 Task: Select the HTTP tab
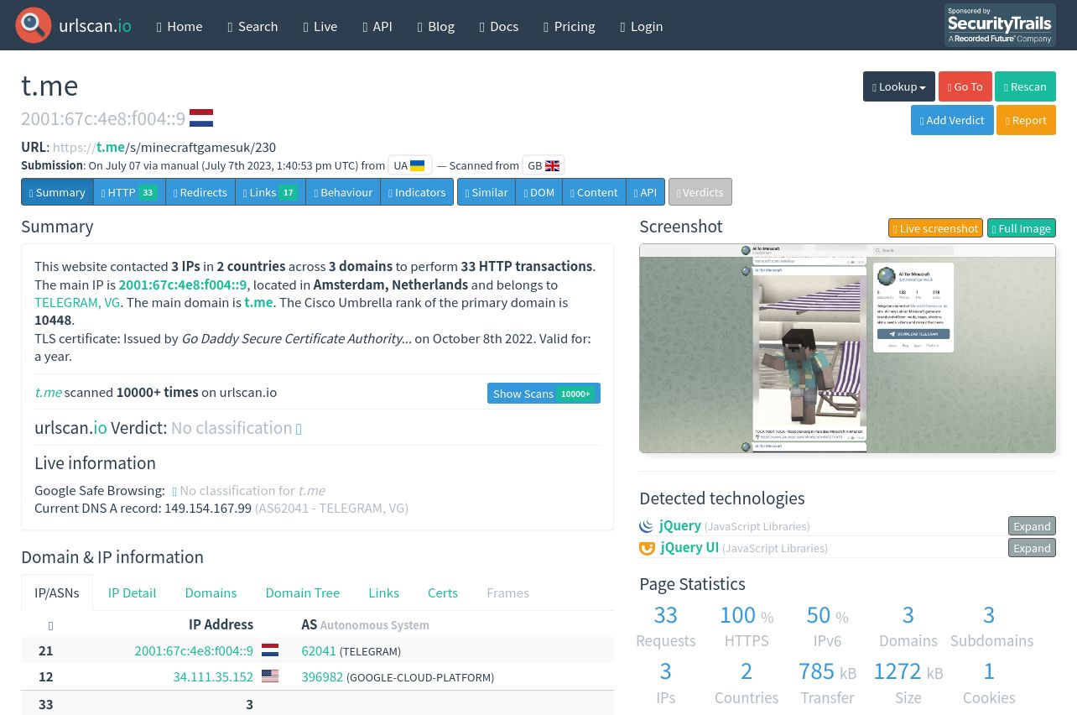point(129,191)
